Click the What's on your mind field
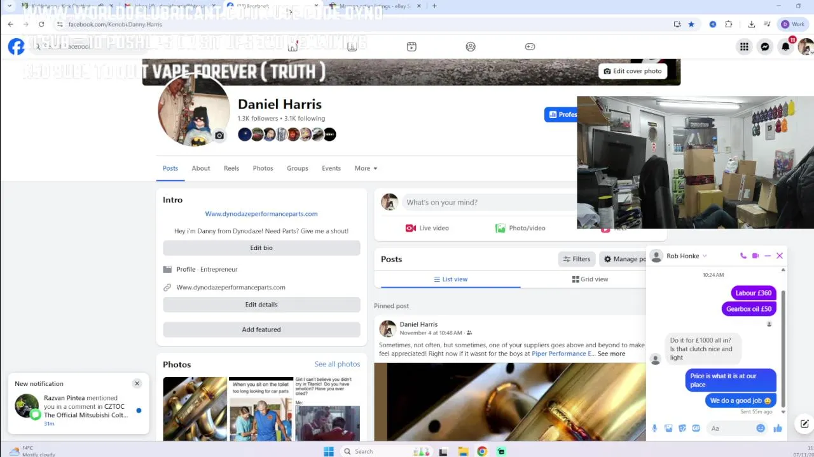This screenshot has height=457, width=814. coord(490,202)
